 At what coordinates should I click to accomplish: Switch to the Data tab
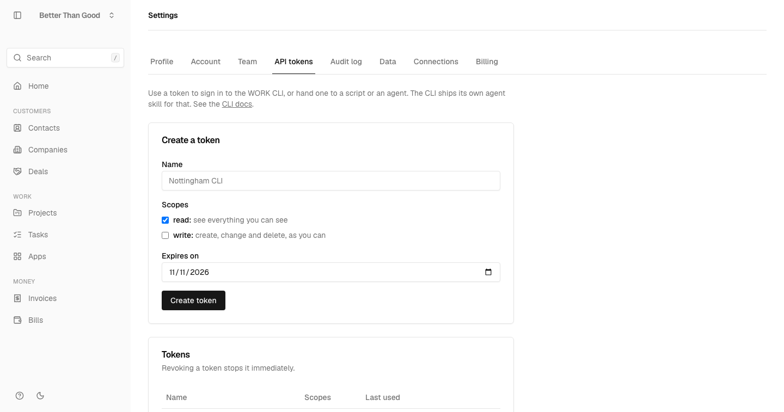coord(388,62)
